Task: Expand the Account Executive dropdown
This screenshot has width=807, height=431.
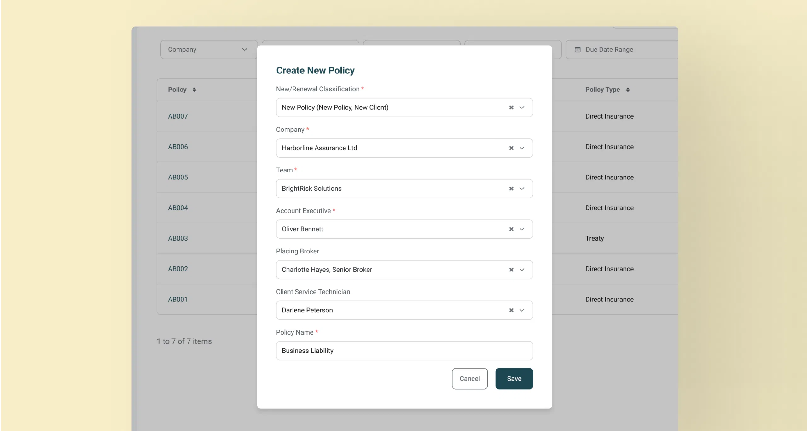Action: tap(522, 229)
